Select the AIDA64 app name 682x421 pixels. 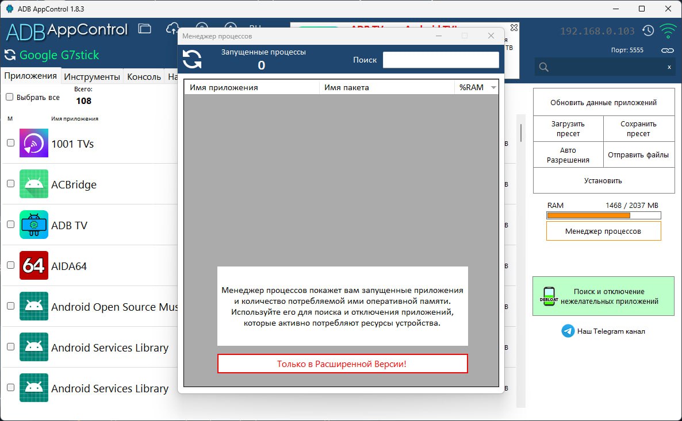[69, 266]
